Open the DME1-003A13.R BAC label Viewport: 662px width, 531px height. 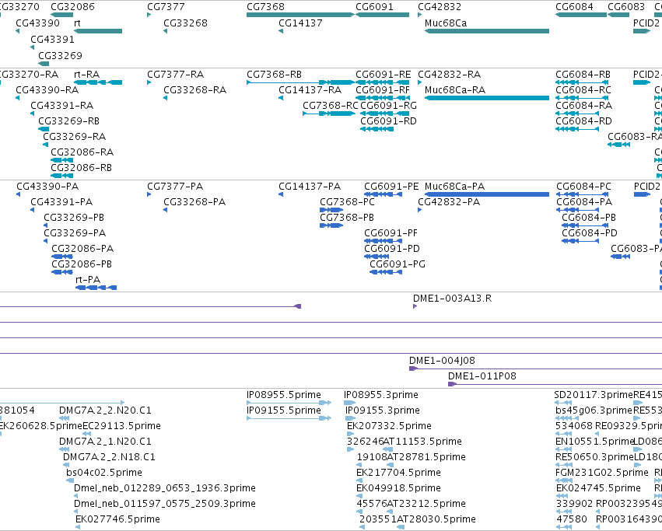(453, 299)
